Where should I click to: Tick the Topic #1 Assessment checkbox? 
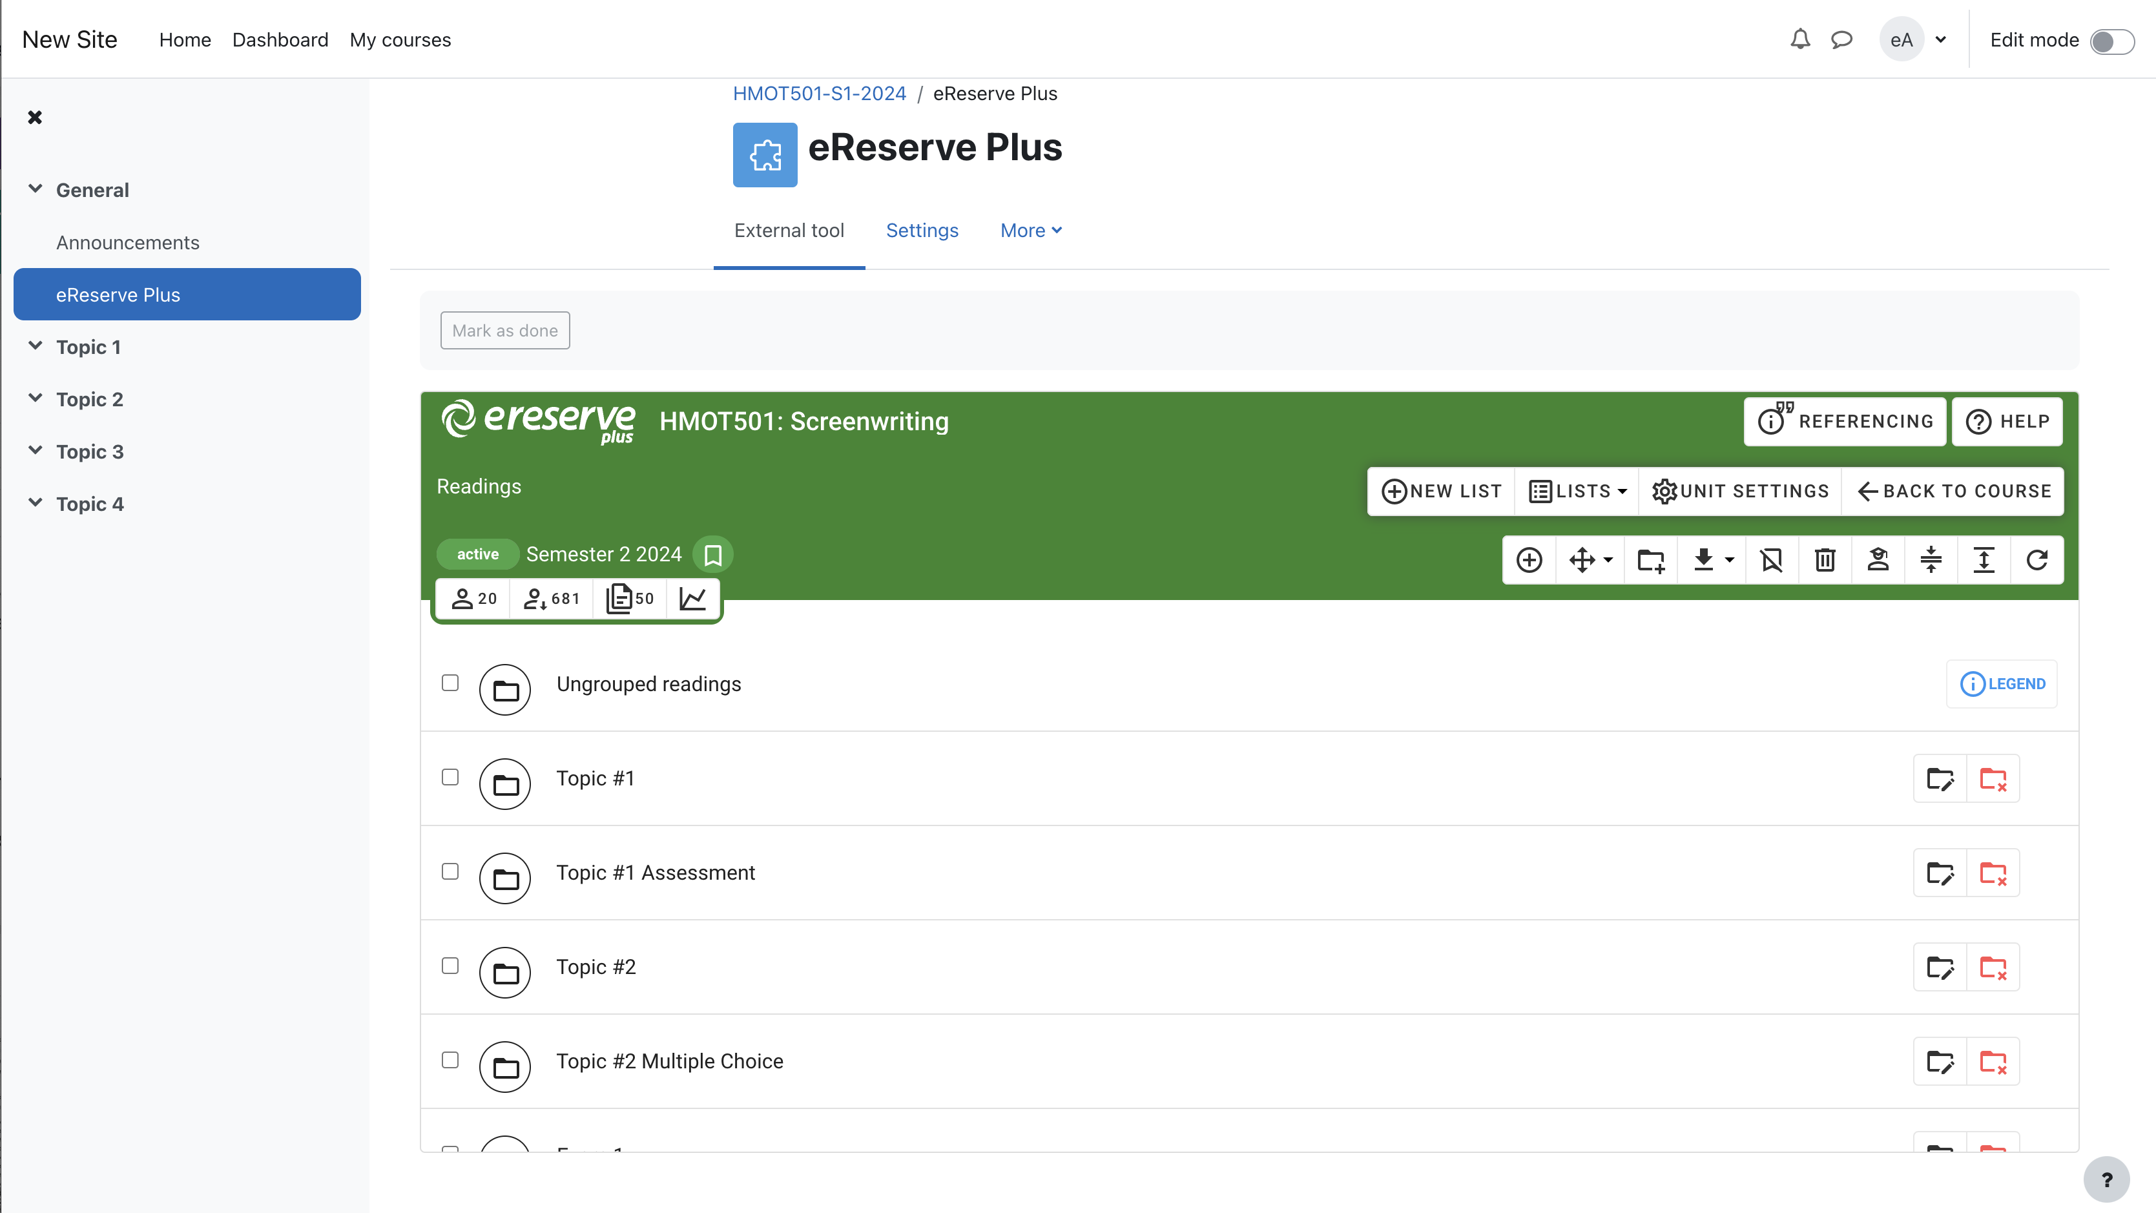450,871
